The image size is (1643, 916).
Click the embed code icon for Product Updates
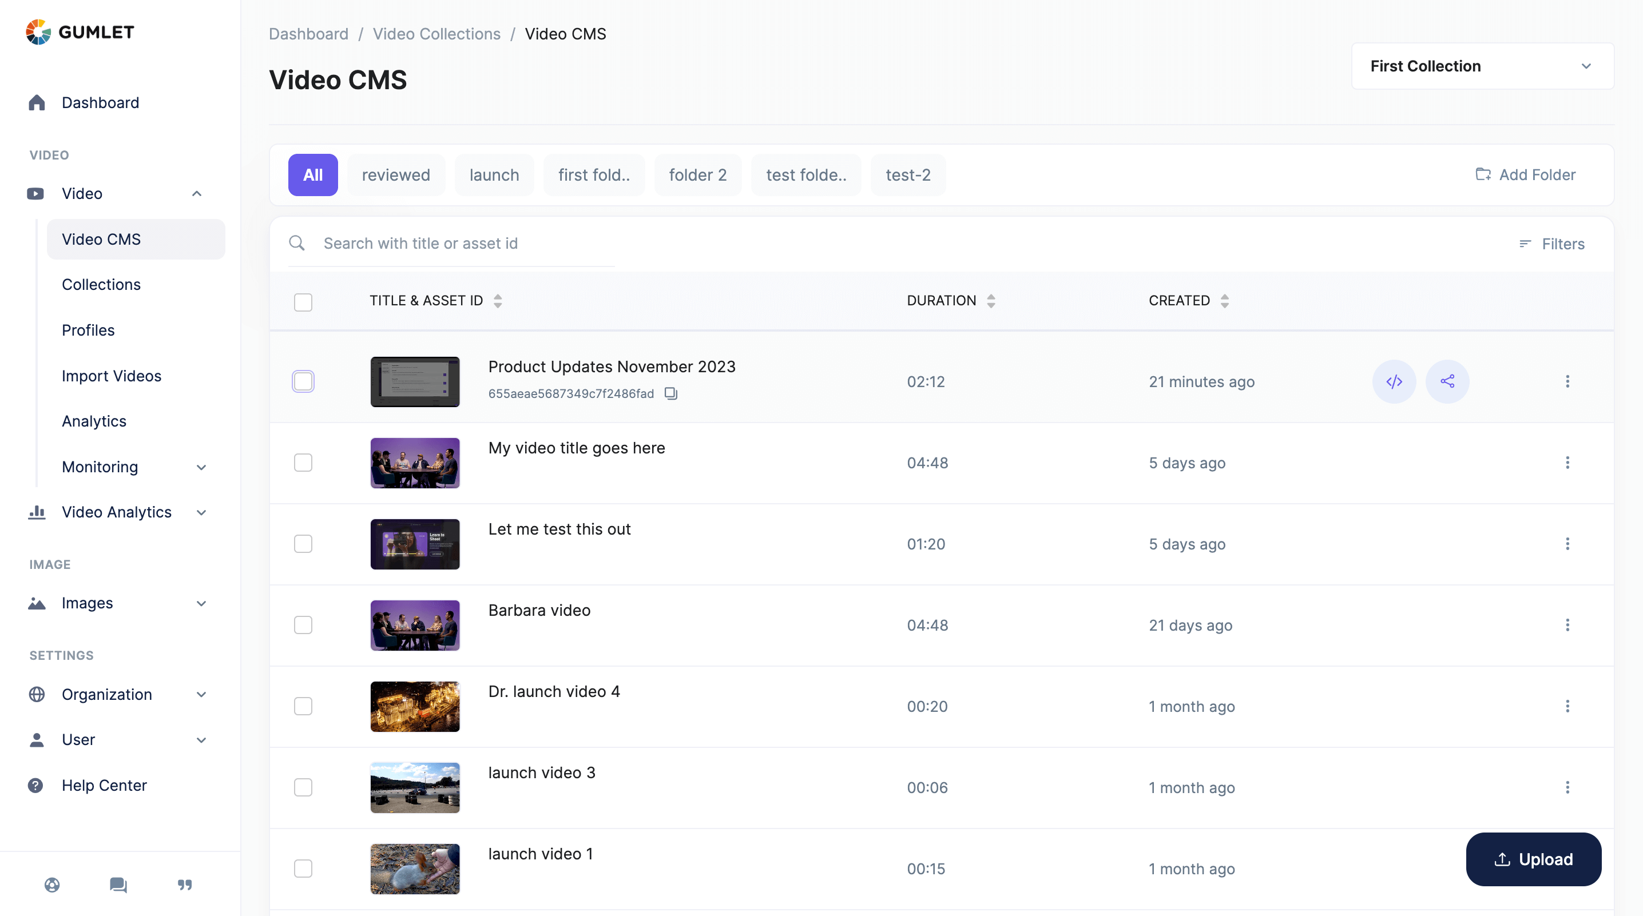click(x=1394, y=381)
